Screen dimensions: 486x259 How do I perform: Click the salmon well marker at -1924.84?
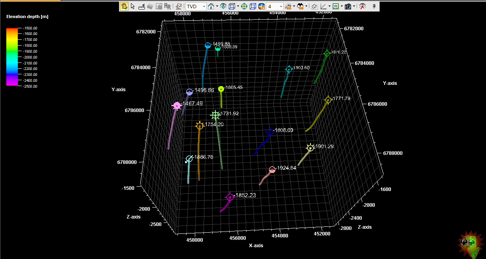(x=272, y=170)
